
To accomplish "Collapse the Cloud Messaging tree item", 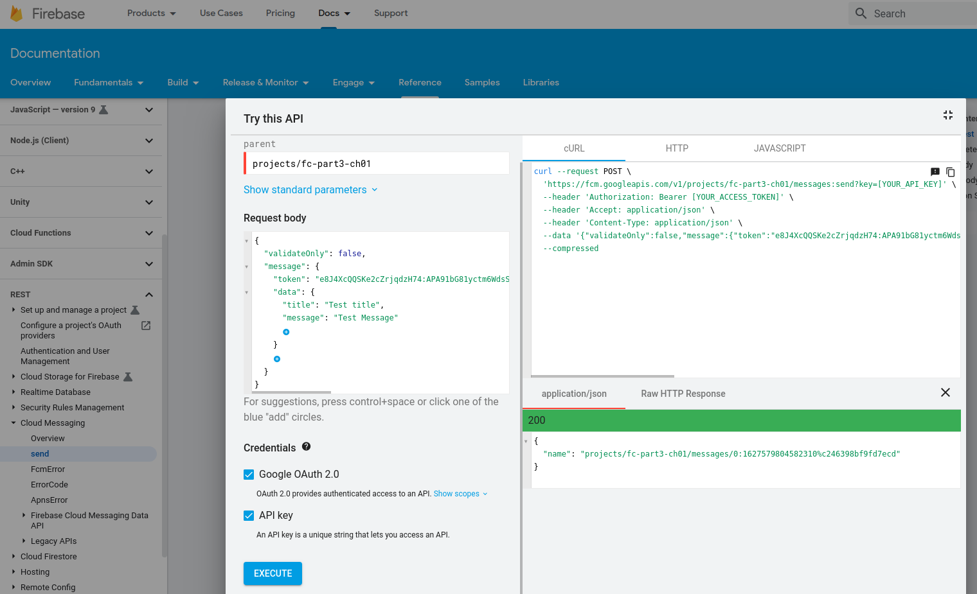I will (13, 423).
